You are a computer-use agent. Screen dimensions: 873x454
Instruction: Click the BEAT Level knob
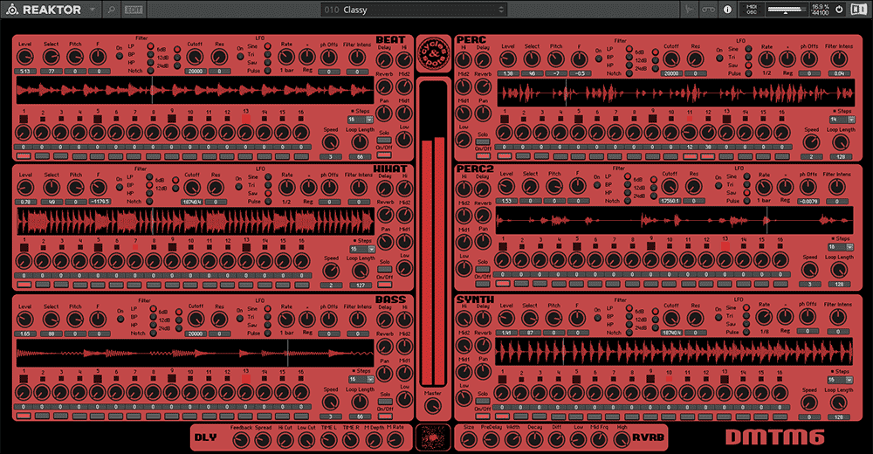coord(24,57)
